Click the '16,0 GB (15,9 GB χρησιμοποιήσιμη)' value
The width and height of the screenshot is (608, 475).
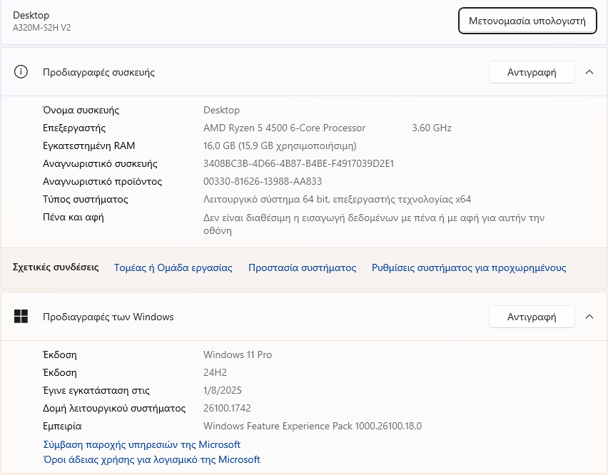280,145
